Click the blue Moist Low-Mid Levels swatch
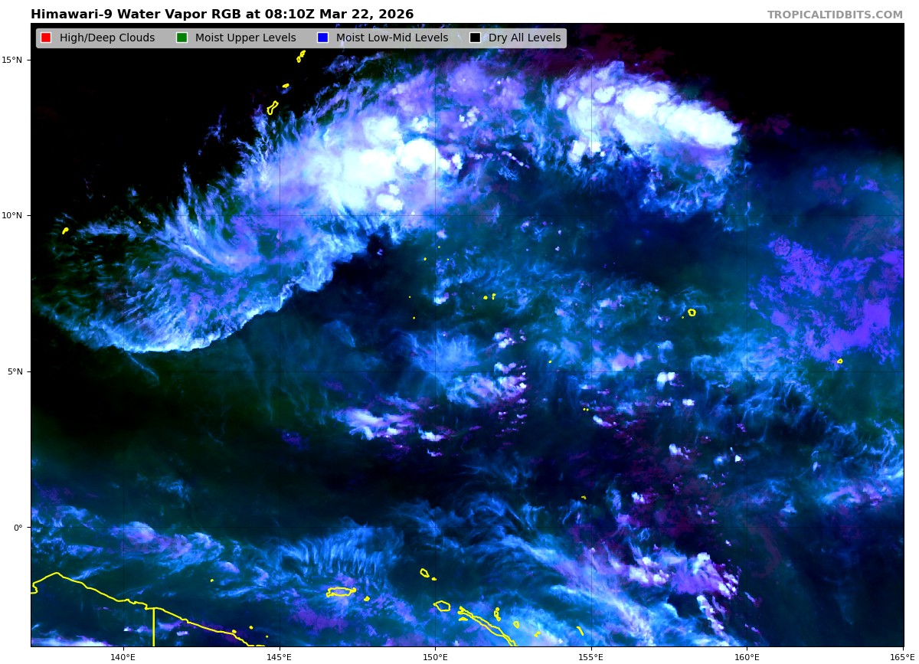This screenshot has width=919, height=664. coord(322,38)
